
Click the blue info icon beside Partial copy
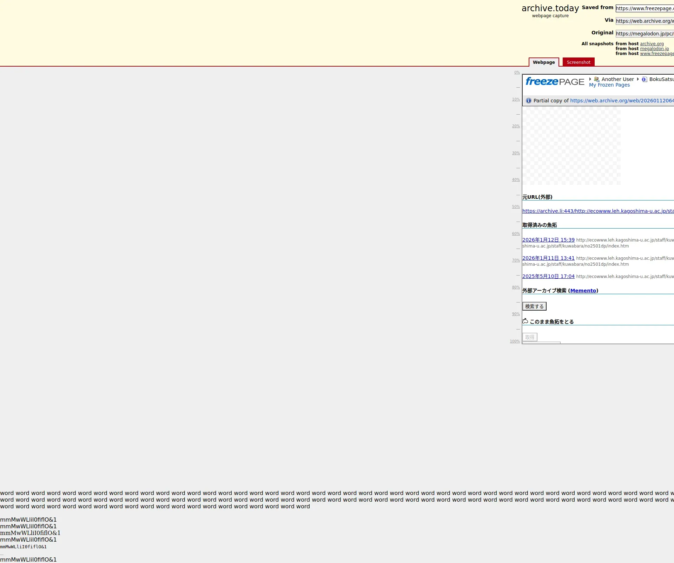(x=528, y=101)
